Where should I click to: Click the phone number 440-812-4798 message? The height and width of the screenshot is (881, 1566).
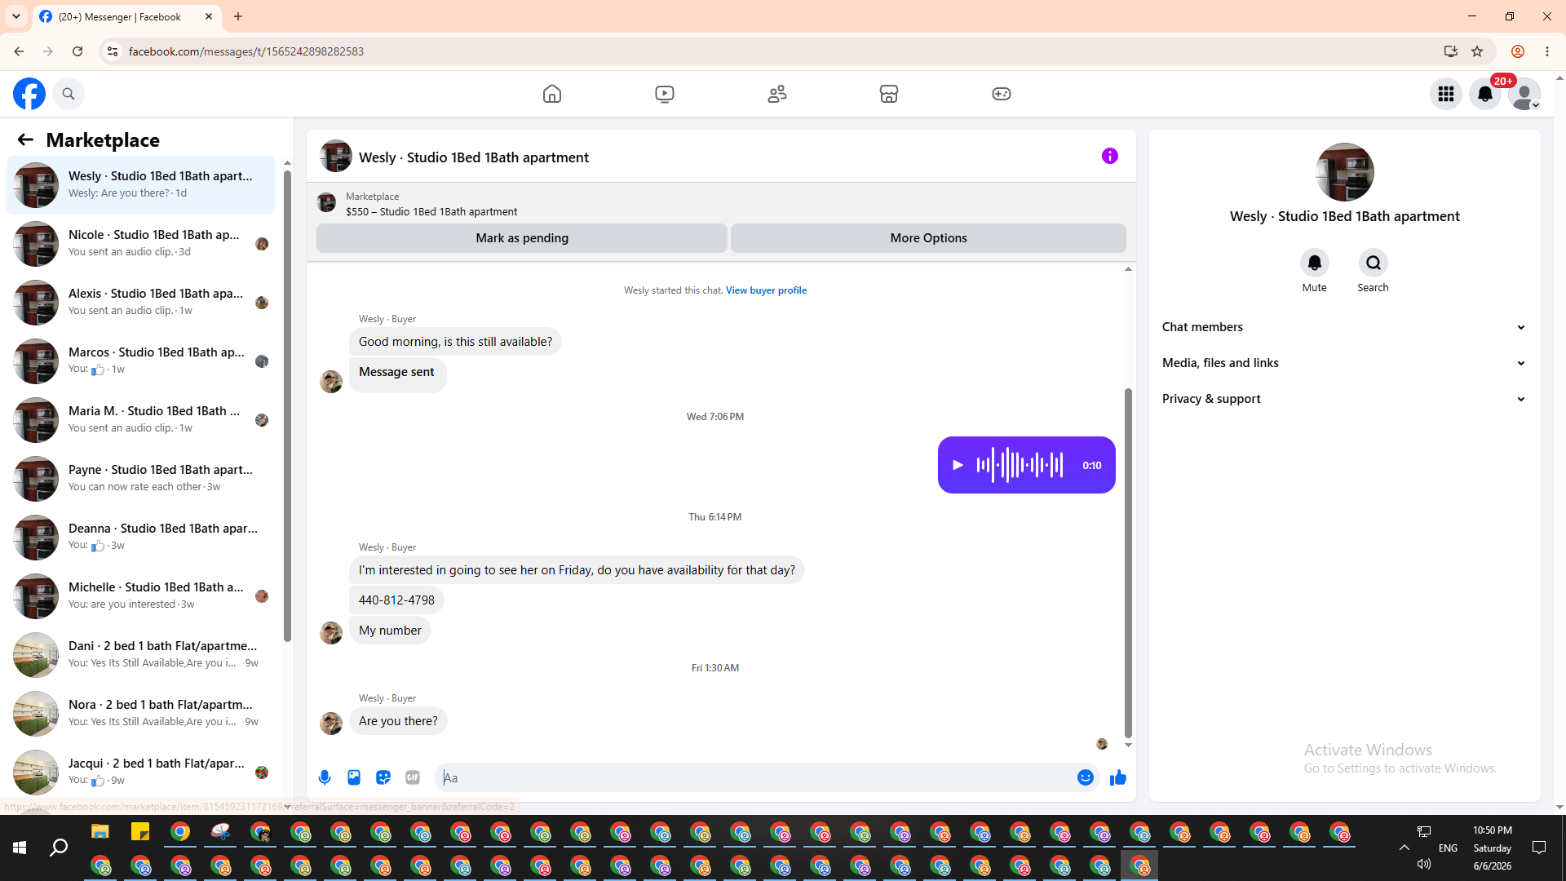point(396,600)
